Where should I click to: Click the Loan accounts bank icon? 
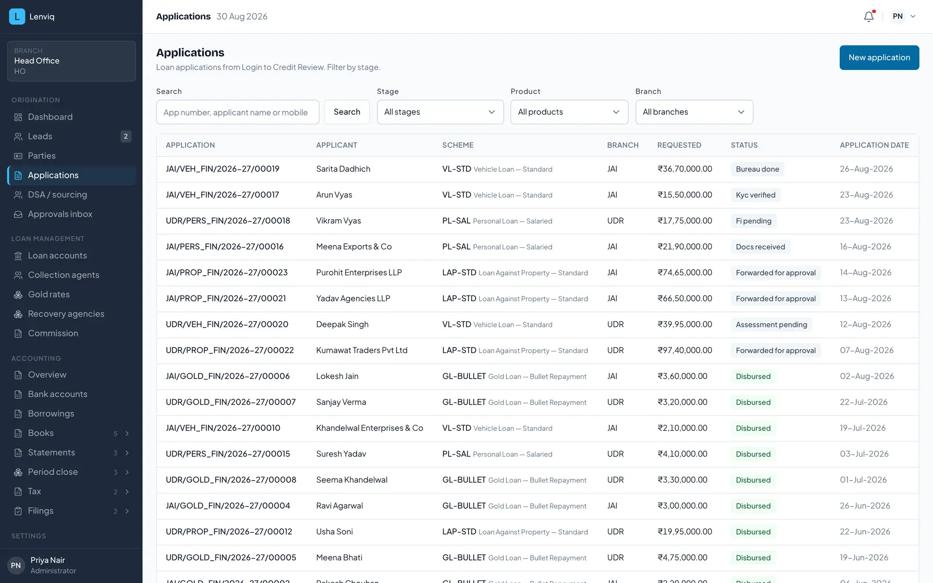coord(18,255)
